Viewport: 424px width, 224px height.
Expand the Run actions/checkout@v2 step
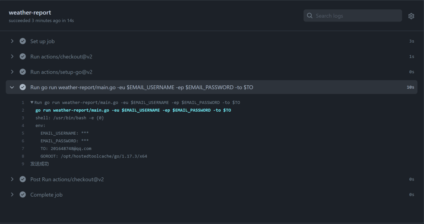point(12,56)
